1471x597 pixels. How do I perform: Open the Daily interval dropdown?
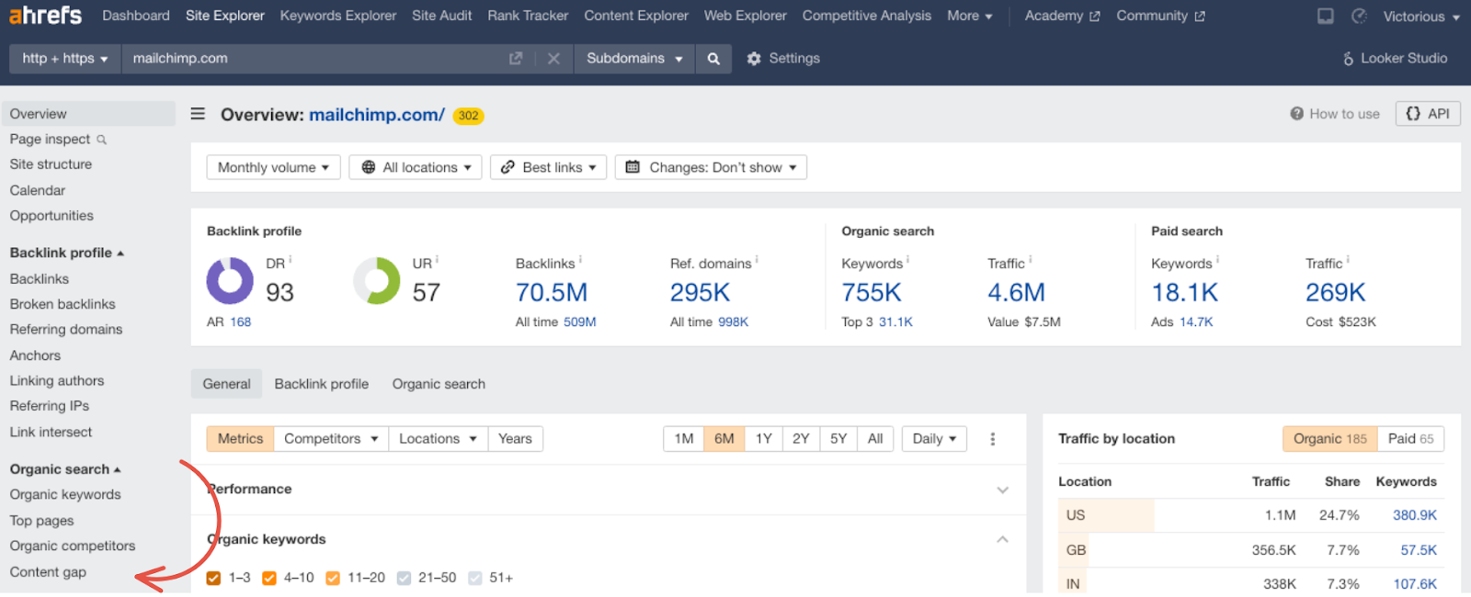[x=934, y=439]
